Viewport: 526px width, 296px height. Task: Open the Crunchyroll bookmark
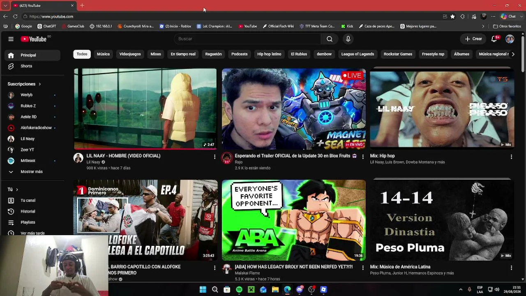click(136, 26)
